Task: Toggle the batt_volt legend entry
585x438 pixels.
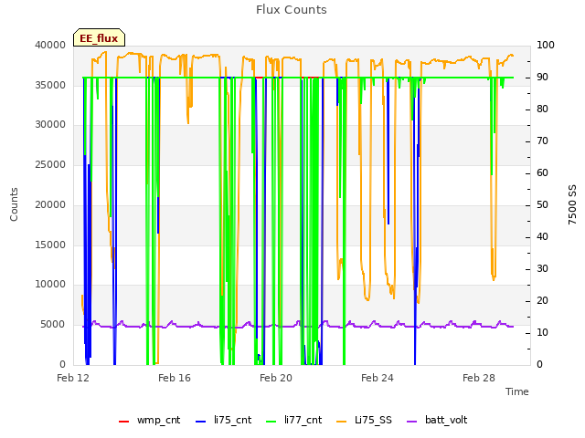Action: click(437, 420)
